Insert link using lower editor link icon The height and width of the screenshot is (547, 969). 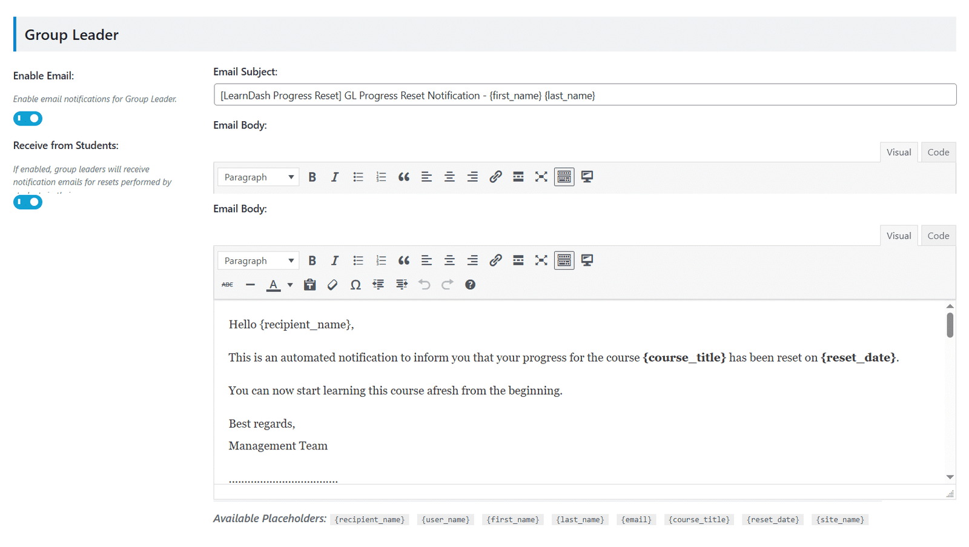point(495,260)
